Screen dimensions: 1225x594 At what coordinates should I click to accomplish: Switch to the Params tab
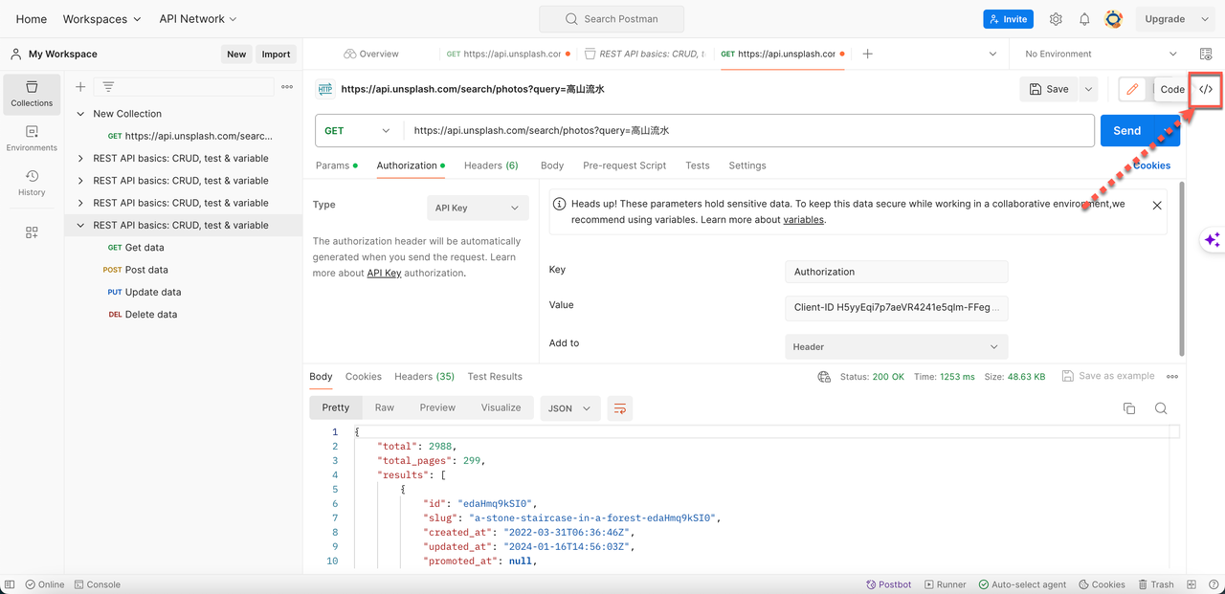click(336, 165)
